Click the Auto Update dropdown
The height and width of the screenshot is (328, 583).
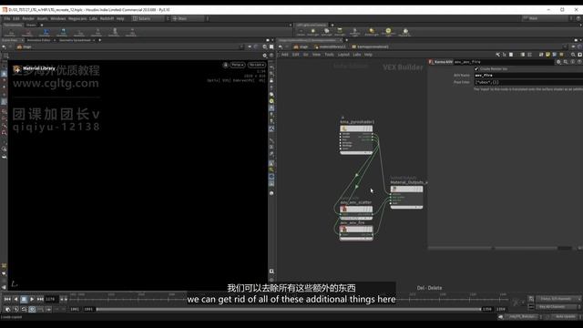tap(565, 316)
